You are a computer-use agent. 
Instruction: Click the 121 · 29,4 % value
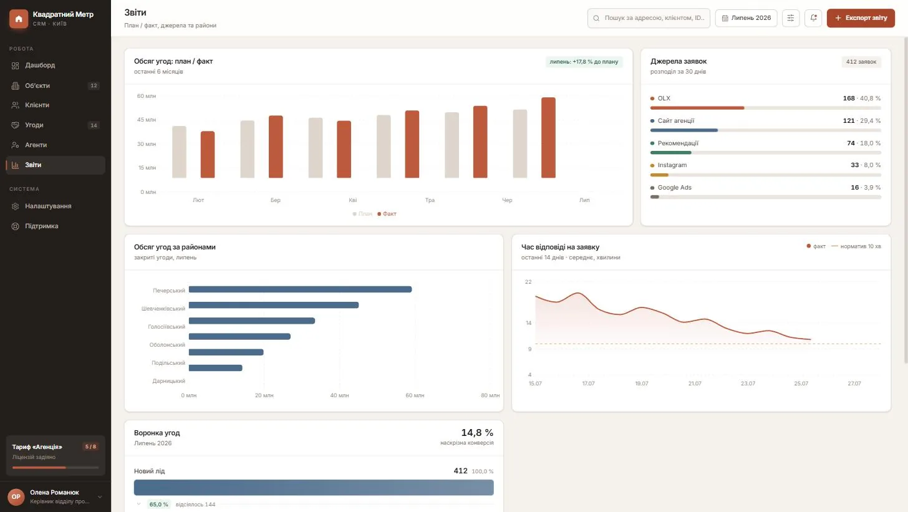pos(861,121)
